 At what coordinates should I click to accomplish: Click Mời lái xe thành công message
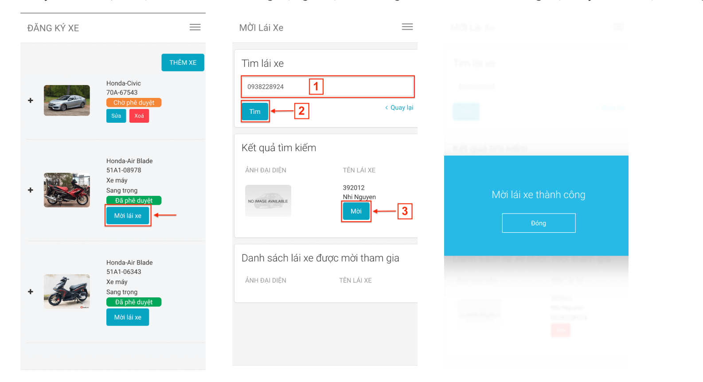[x=539, y=195]
